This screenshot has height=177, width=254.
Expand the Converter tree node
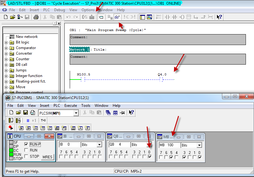coord(6,54)
